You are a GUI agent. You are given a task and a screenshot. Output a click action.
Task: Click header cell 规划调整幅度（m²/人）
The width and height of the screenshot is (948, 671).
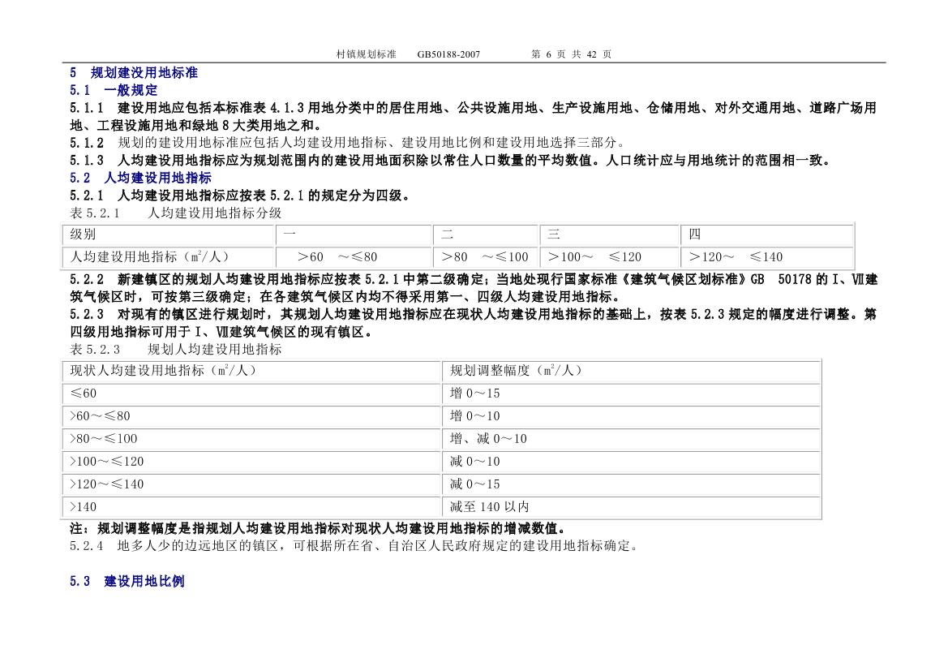coord(631,371)
